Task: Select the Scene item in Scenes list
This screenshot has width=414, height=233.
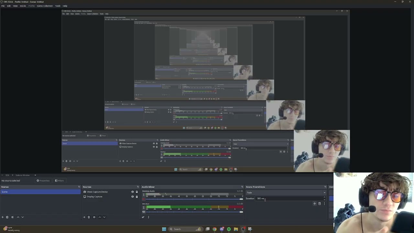Action: pyautogui.click(x=40, y=192)
